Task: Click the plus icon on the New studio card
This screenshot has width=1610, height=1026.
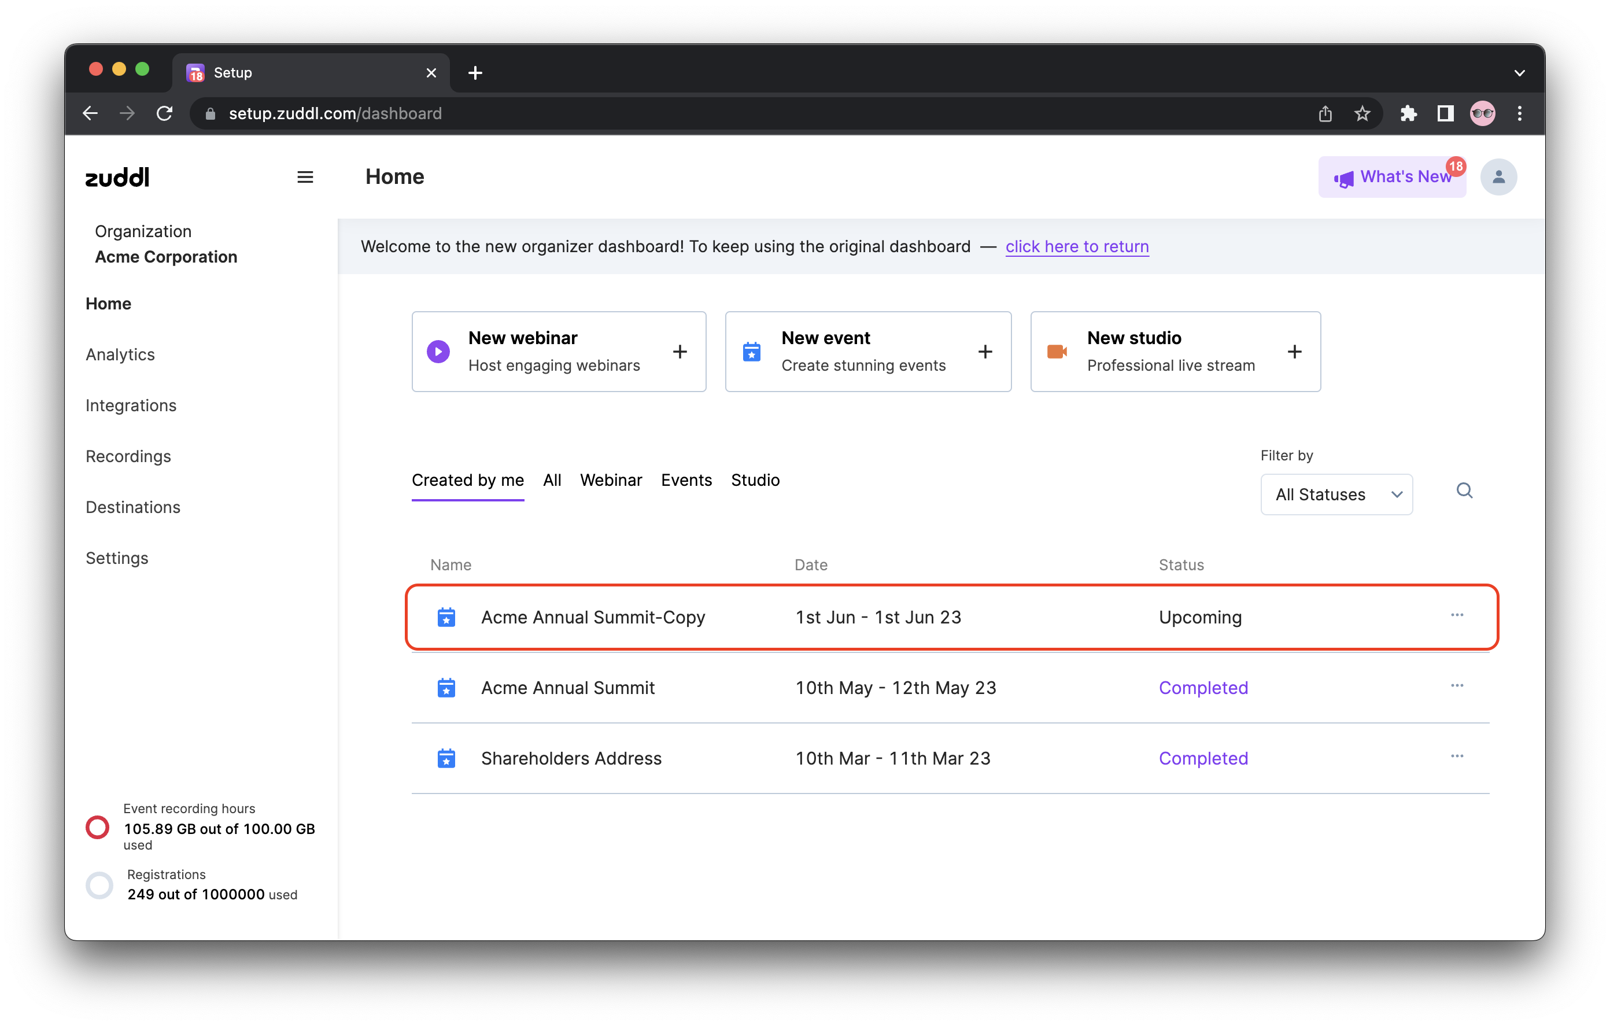Action: click(x=1294, y=352)
